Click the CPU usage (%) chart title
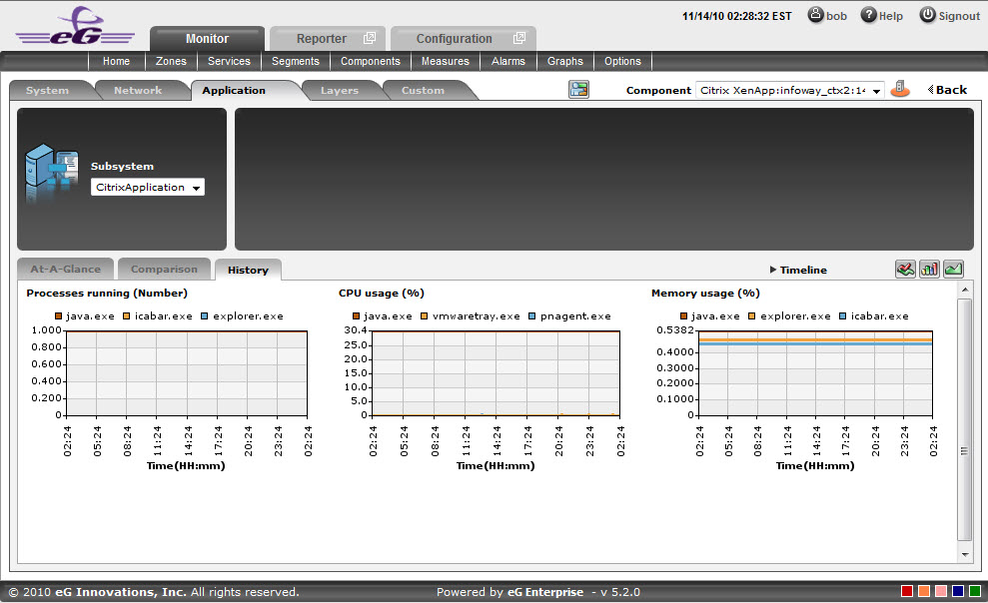 click(382, 293)
